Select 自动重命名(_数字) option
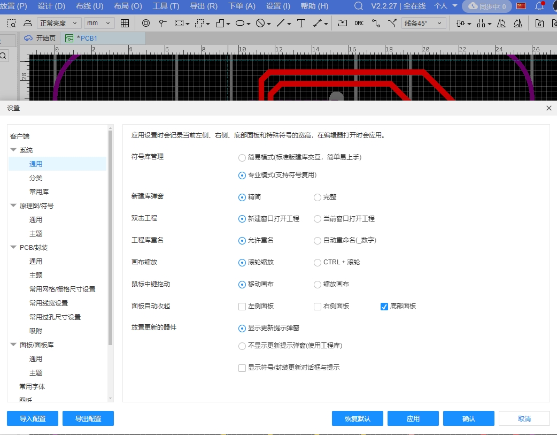The image size is (557, 435). pyautogui.click(x=317, y=241)
